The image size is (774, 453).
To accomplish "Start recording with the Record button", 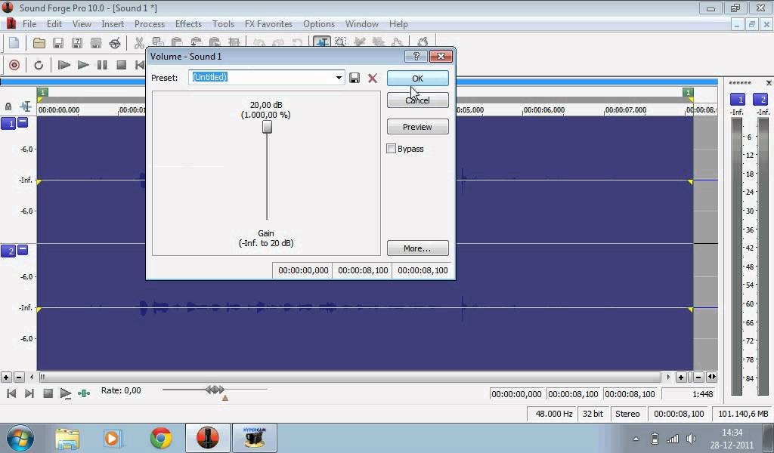I will pyautogui.click(x=14, y=65).
